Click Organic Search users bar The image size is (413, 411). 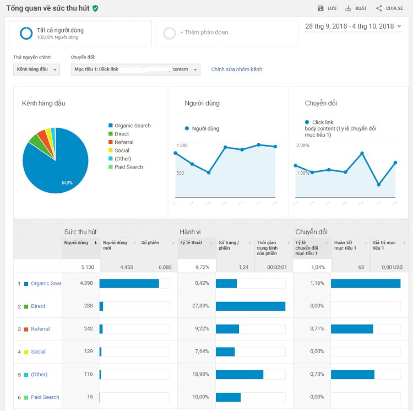[129, 284]
